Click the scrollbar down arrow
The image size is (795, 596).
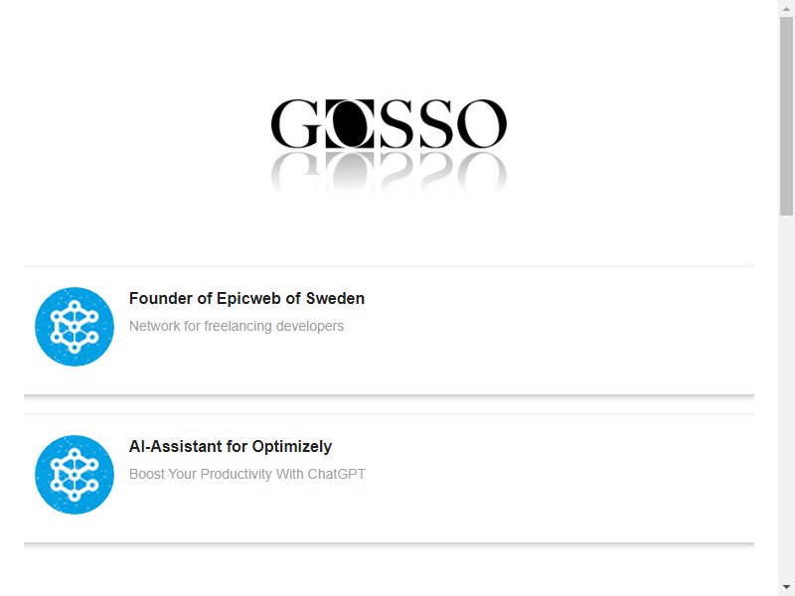tap(786, 588)
